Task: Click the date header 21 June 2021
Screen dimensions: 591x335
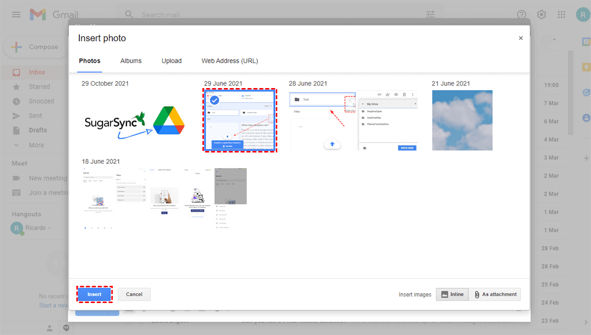Action: click(450, 84)
